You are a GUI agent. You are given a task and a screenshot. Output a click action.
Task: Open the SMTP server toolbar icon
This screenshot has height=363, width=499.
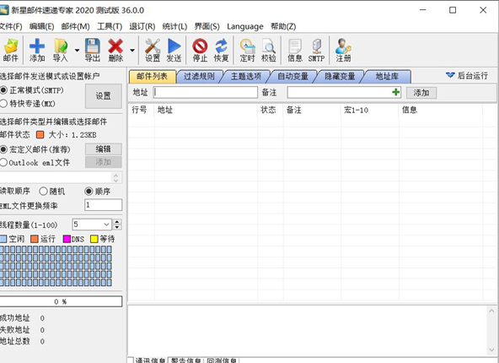(316, 50)
